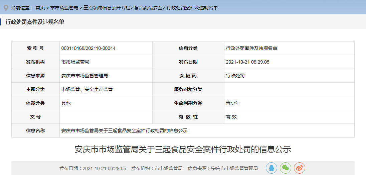Click 市市场监管局 value in 发布机构 row
Viewport: 366px width, 175px height.
[x=75, y=62]
